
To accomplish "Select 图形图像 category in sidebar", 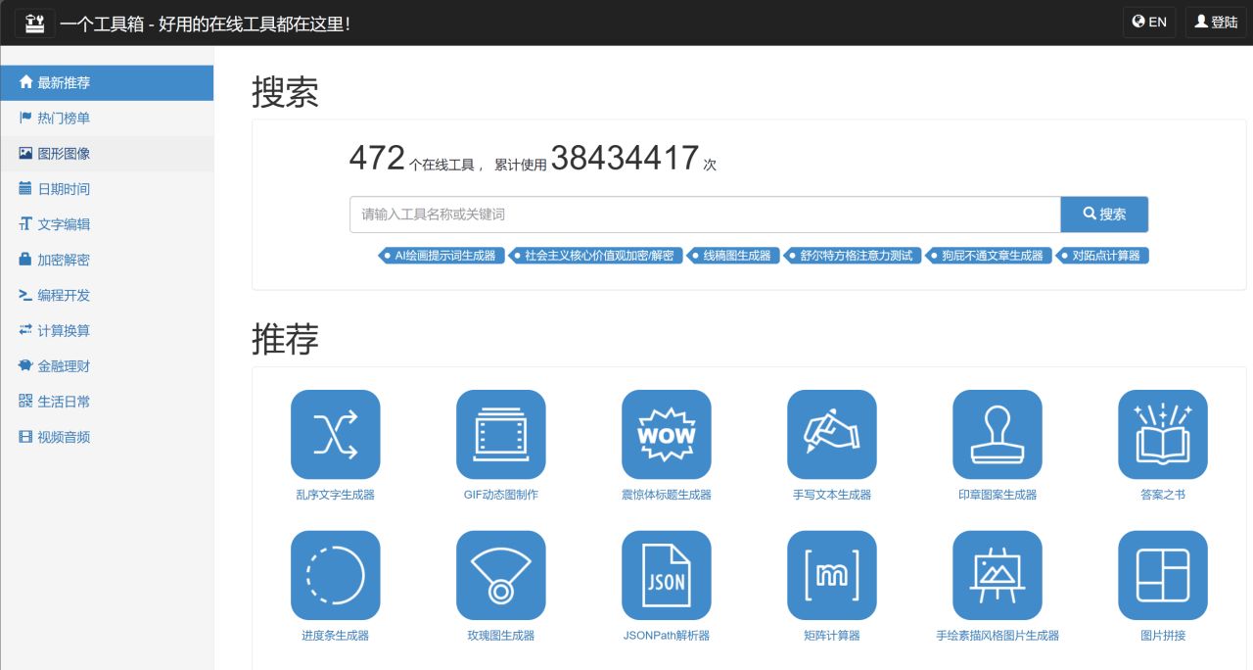I will click(x=107, y=153).
